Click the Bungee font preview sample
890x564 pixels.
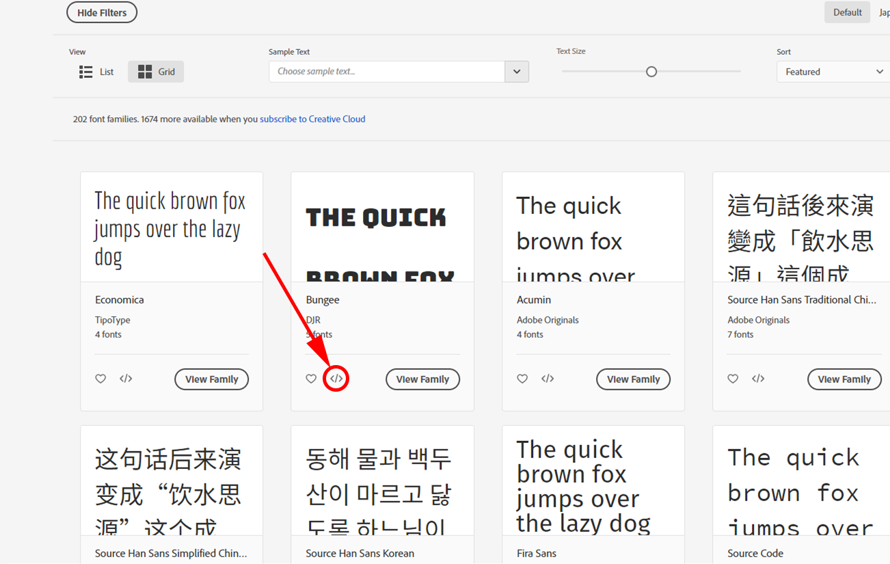382,228
